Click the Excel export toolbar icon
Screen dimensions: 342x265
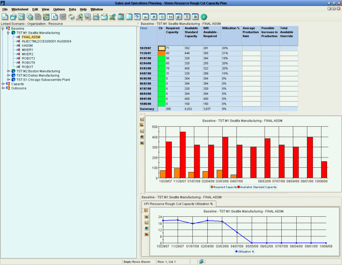112,17
